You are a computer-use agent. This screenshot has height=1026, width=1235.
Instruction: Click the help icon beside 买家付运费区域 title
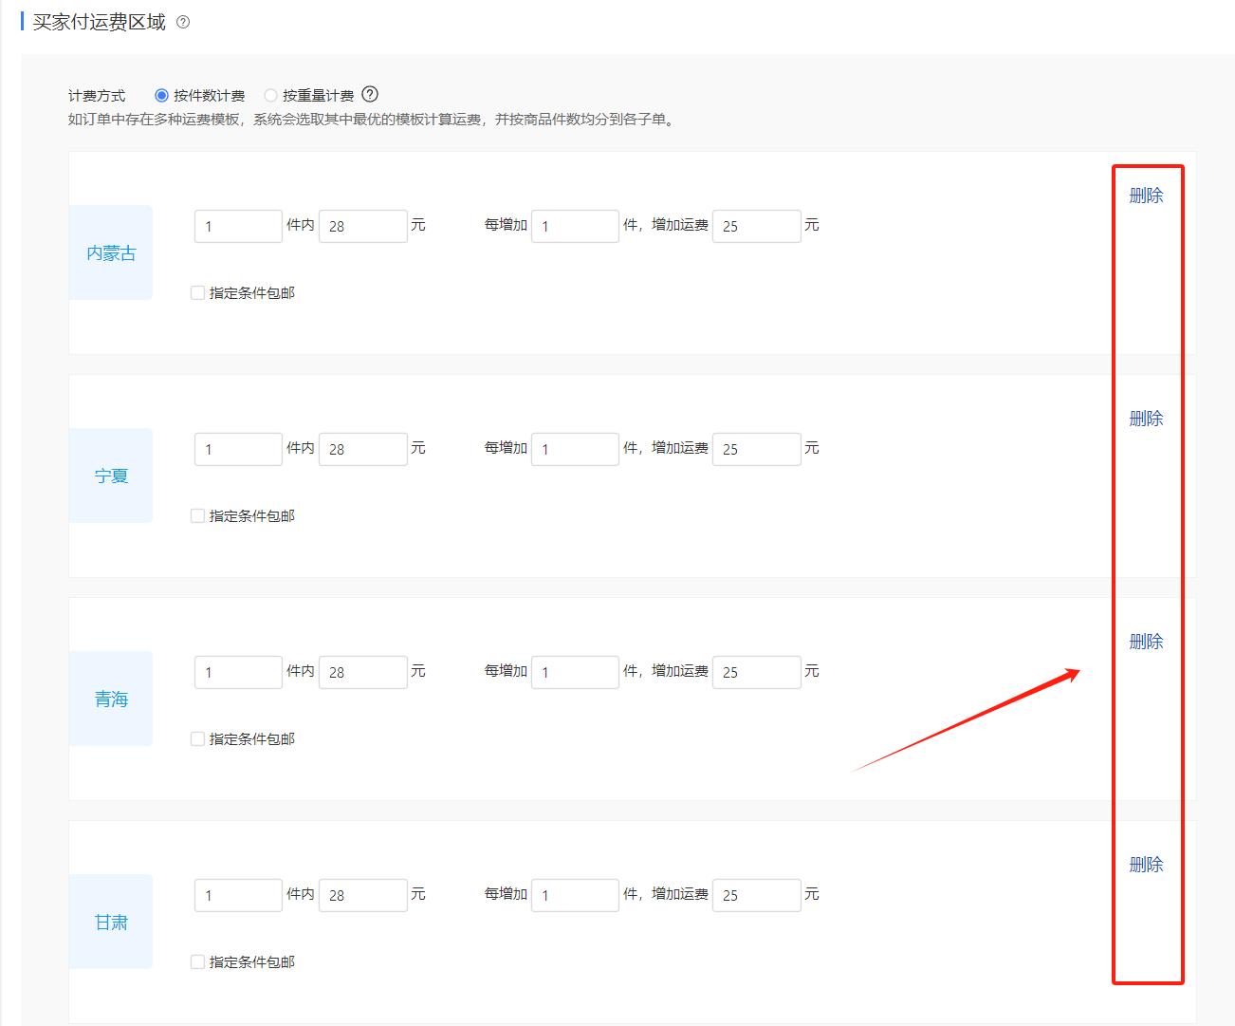click(184, 21)
